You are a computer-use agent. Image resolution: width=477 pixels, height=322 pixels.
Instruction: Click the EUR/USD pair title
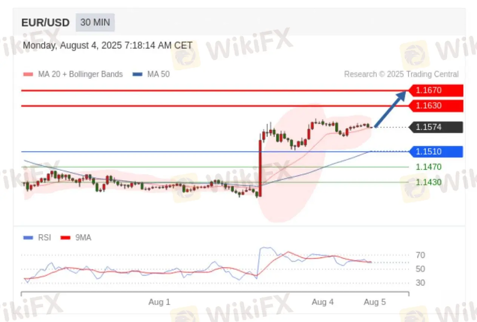tap(45, 23)
